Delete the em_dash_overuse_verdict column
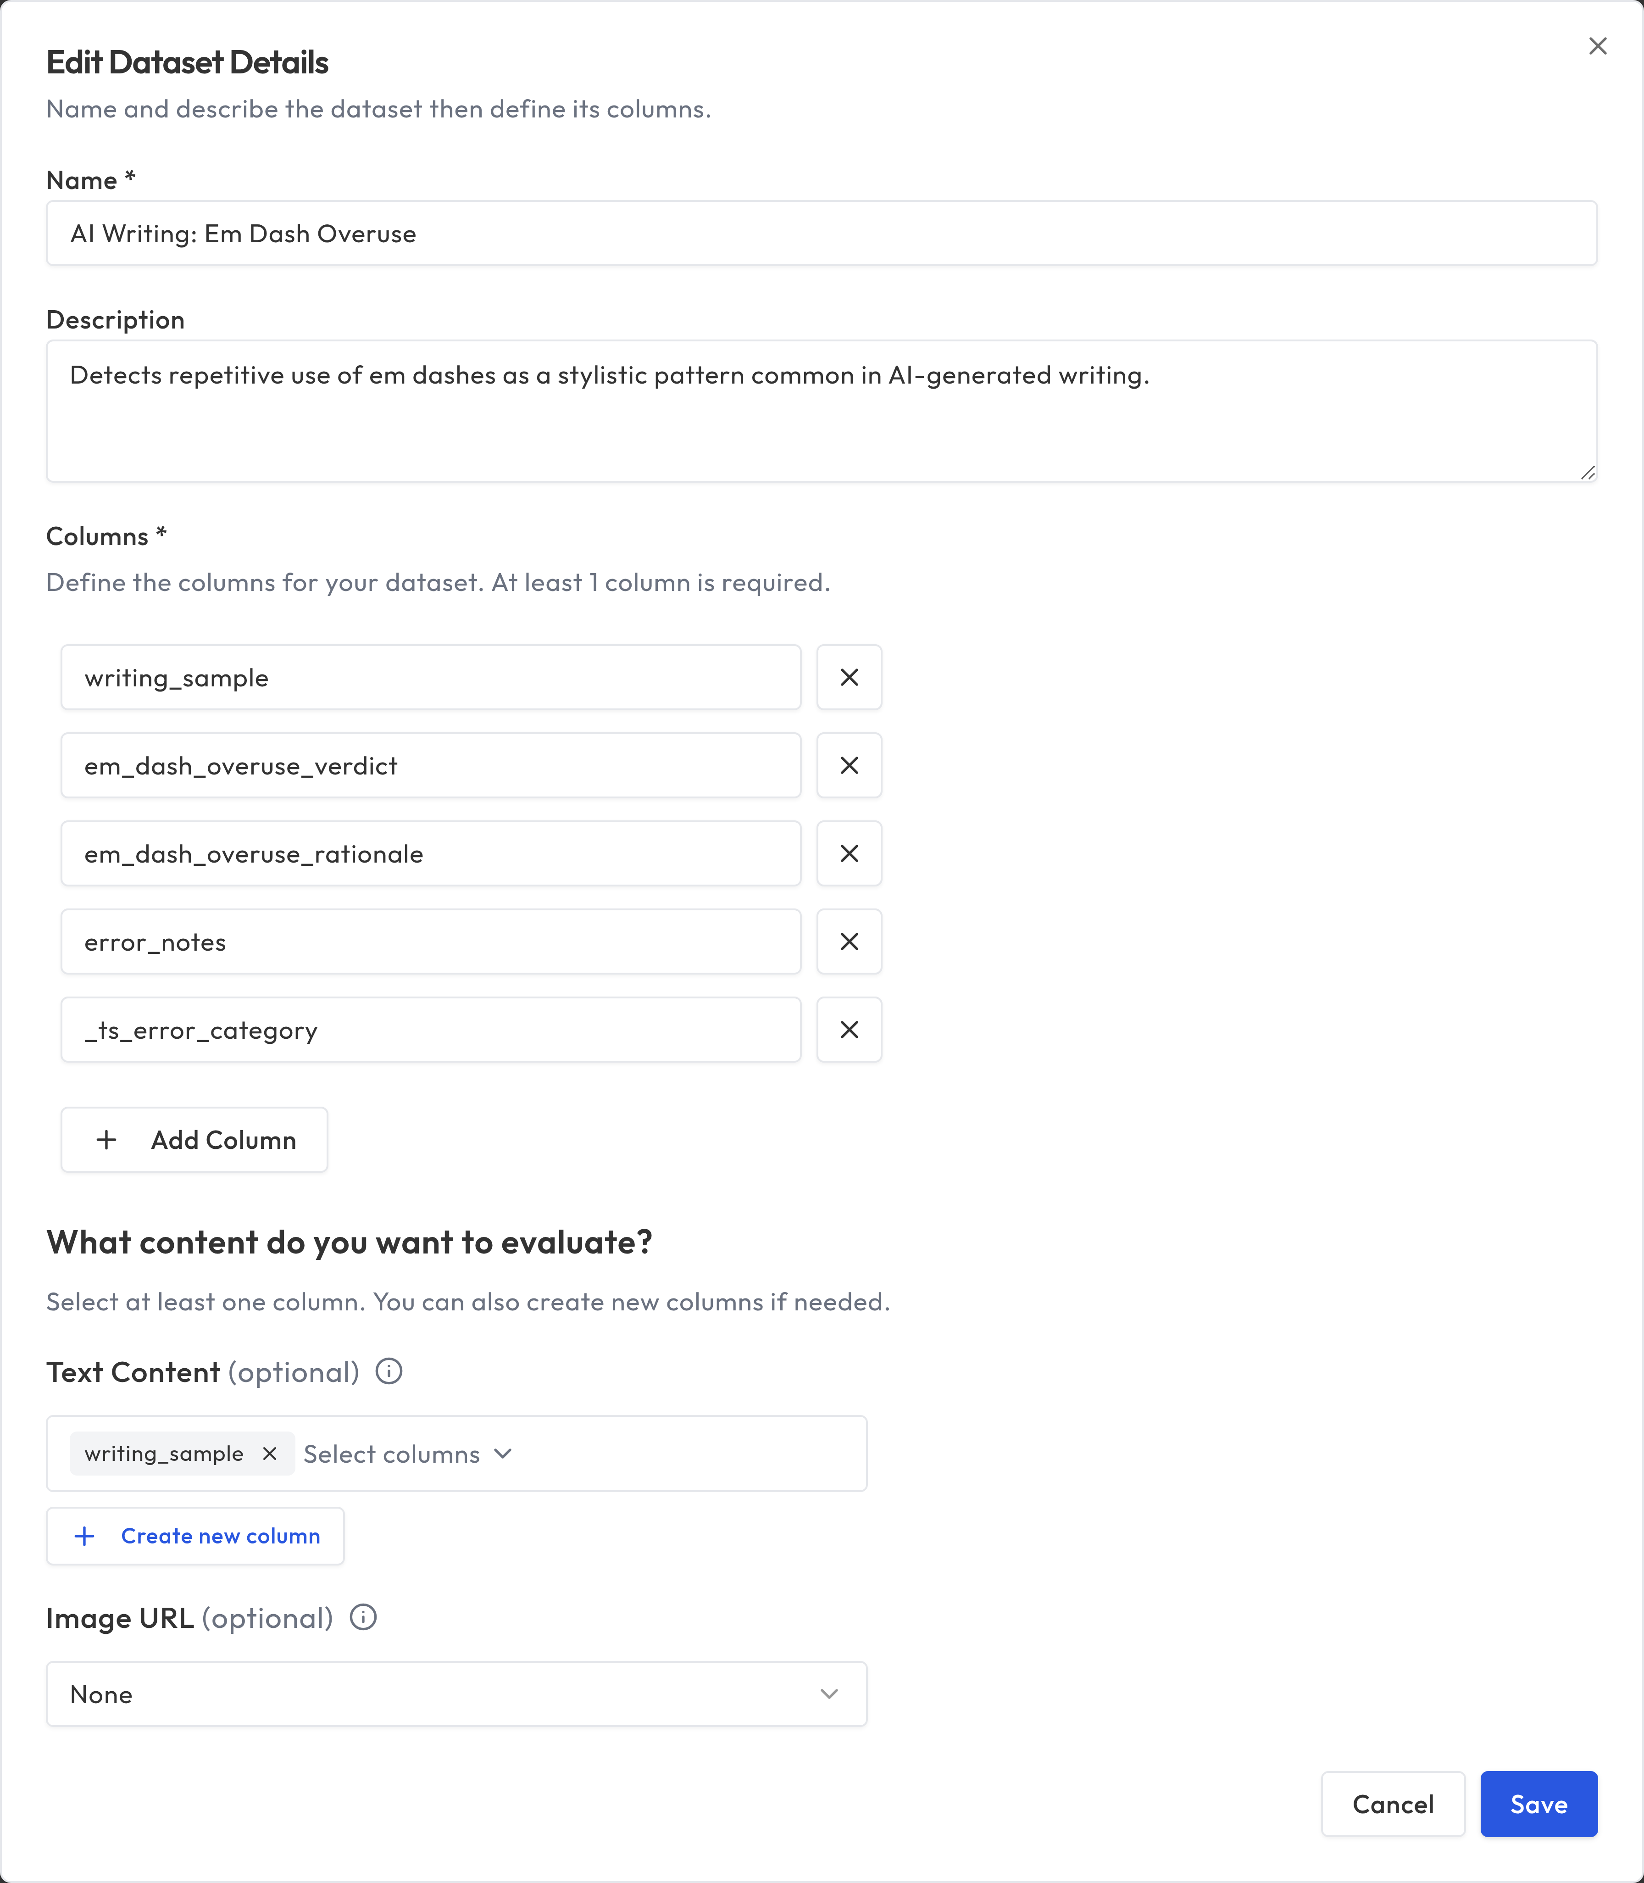The width and height of the screenshot is (1644, 1883). coord(849,765)
